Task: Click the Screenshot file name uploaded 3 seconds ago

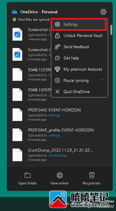Action: tap(39, 30)
